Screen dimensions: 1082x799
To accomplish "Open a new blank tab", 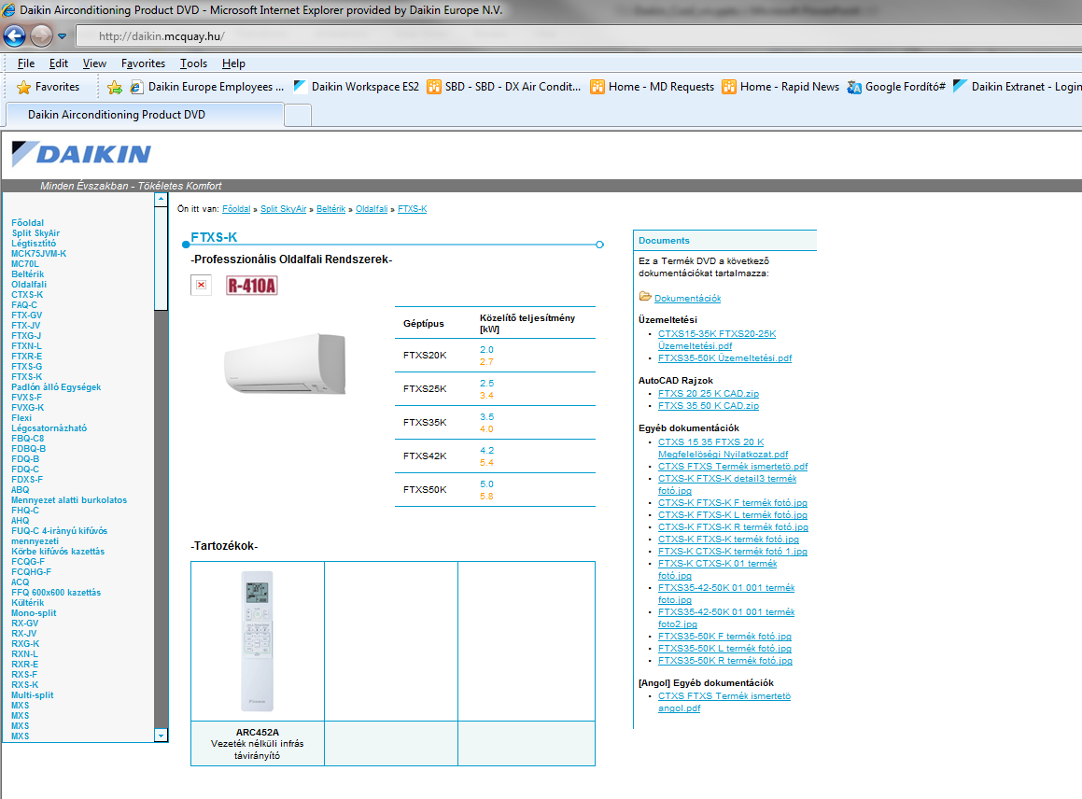I will [298, 115].
